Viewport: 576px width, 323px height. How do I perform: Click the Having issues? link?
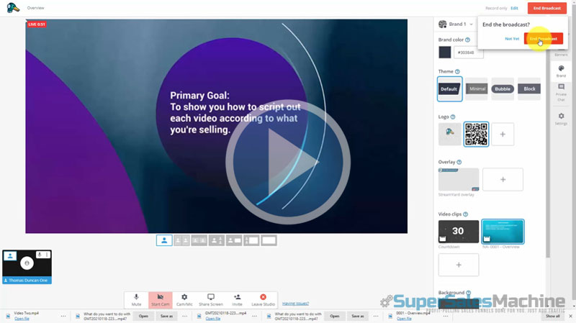(x=295, y=303)
